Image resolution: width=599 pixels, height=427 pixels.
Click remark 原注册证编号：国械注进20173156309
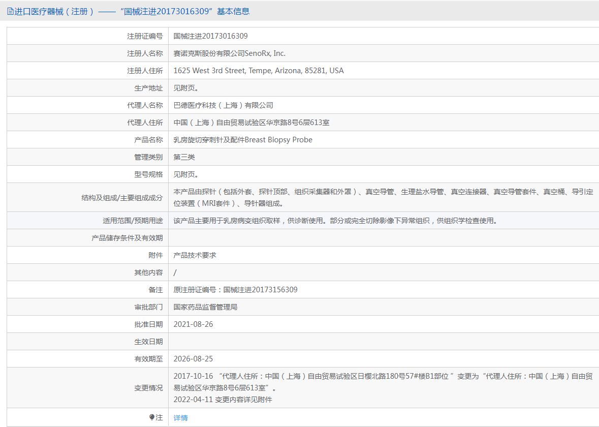(235, 290)
